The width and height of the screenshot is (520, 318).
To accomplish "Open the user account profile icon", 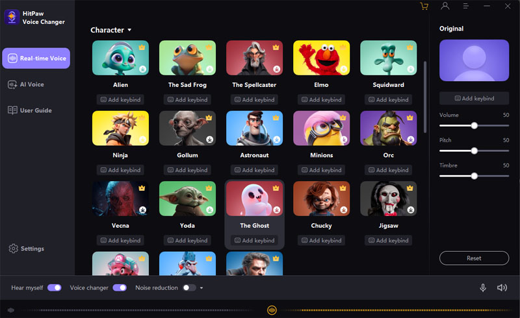I will pyautogui.click(x=445, y=6).
